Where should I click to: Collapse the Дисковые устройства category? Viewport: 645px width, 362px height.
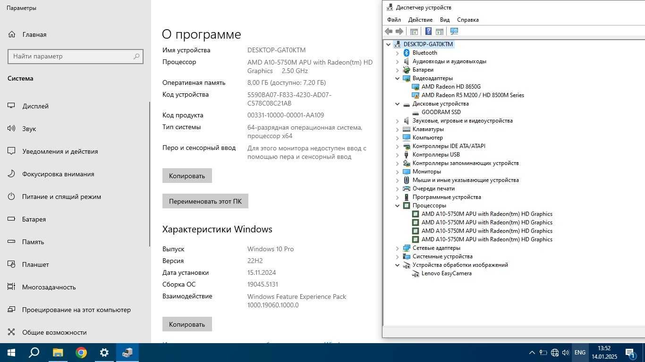(398, 104)
